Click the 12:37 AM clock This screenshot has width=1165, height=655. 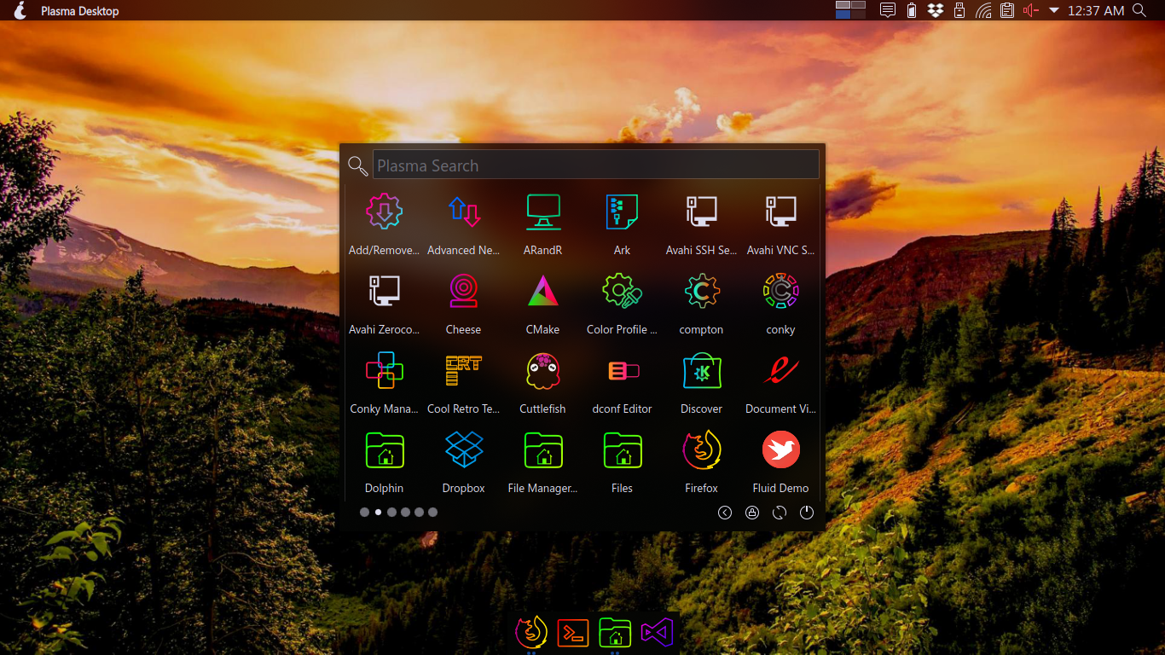pyautogui.click(x=1096, y=11)
